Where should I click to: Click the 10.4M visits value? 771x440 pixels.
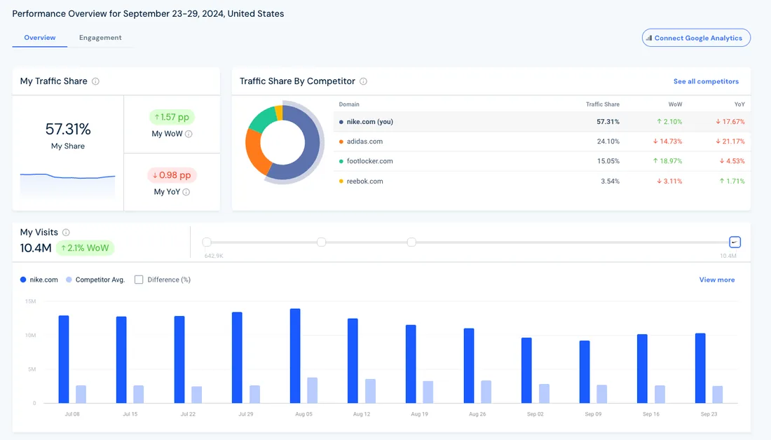tap(36, 248)
